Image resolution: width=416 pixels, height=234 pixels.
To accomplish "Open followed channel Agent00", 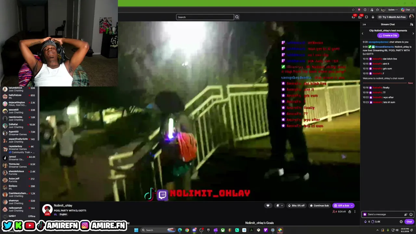I will pos(19,133).
